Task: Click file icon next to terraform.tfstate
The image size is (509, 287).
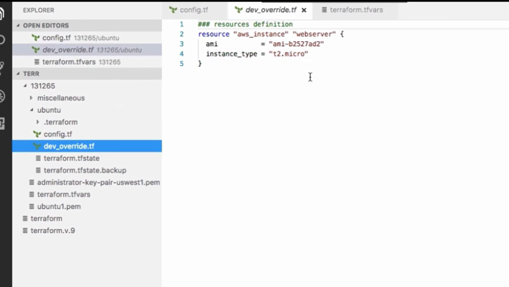Action: 38,158
